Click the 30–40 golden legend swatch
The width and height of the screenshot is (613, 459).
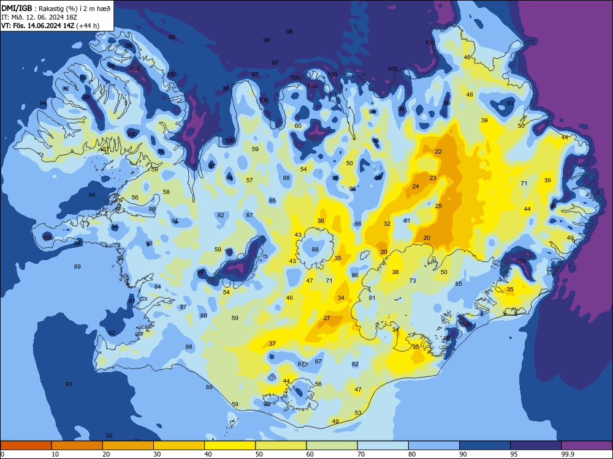[179, 446]
